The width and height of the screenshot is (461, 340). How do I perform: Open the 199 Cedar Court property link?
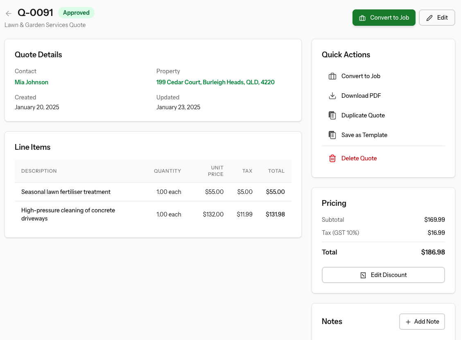215,82
